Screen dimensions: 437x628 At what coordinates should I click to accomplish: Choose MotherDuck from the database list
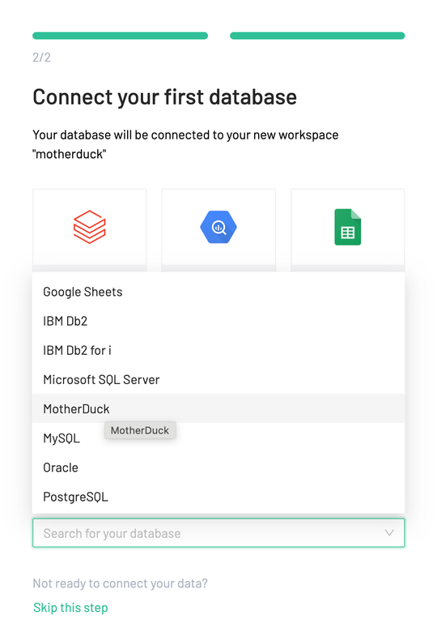point(218,409)
